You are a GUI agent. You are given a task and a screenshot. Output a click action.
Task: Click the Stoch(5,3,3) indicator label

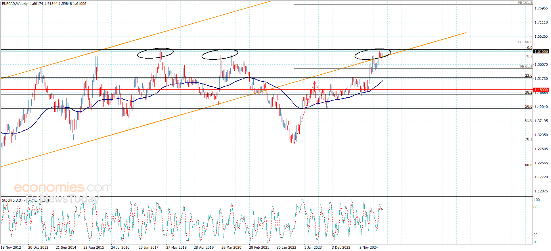coord(12,200)
